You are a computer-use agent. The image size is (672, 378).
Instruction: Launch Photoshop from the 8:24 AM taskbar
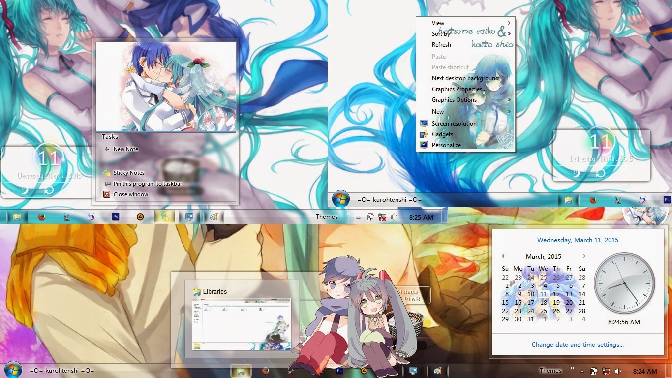click(x=339, y=371)
